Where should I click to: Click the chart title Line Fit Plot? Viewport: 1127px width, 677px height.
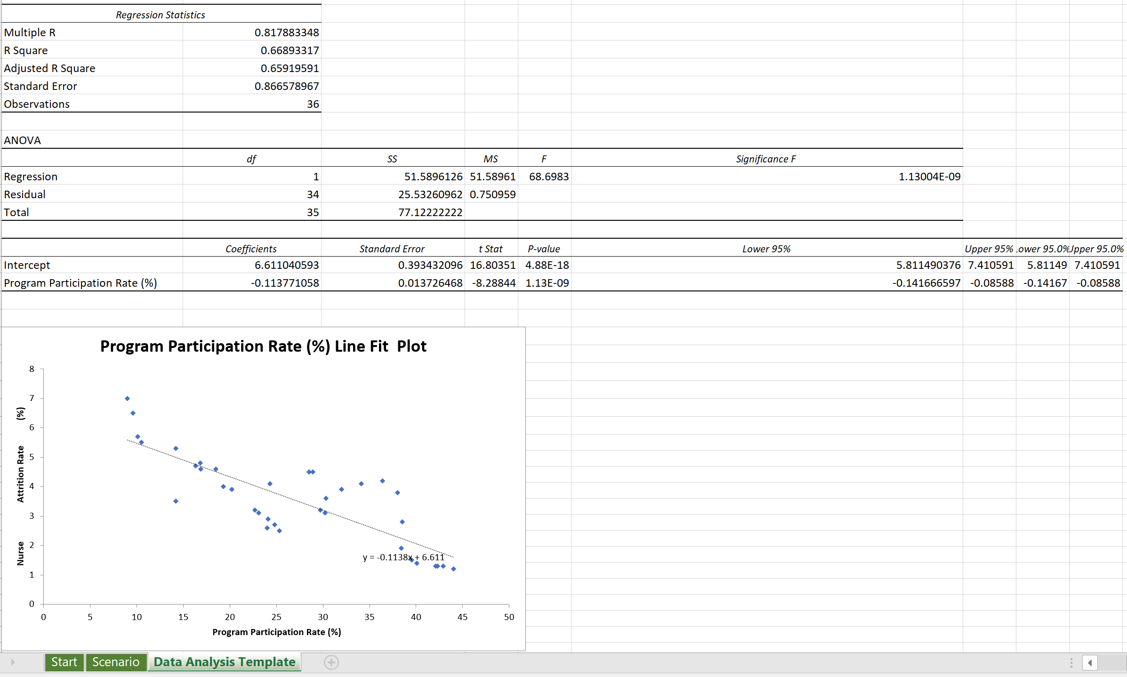tap(263, 346)
